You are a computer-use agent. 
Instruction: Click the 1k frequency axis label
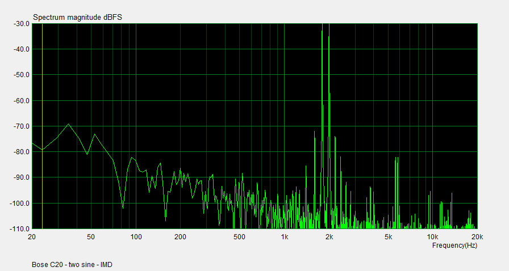[x=285, y=237]
